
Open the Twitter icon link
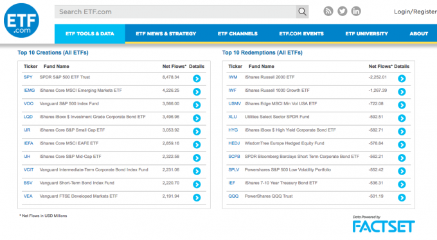pos(343,11)
